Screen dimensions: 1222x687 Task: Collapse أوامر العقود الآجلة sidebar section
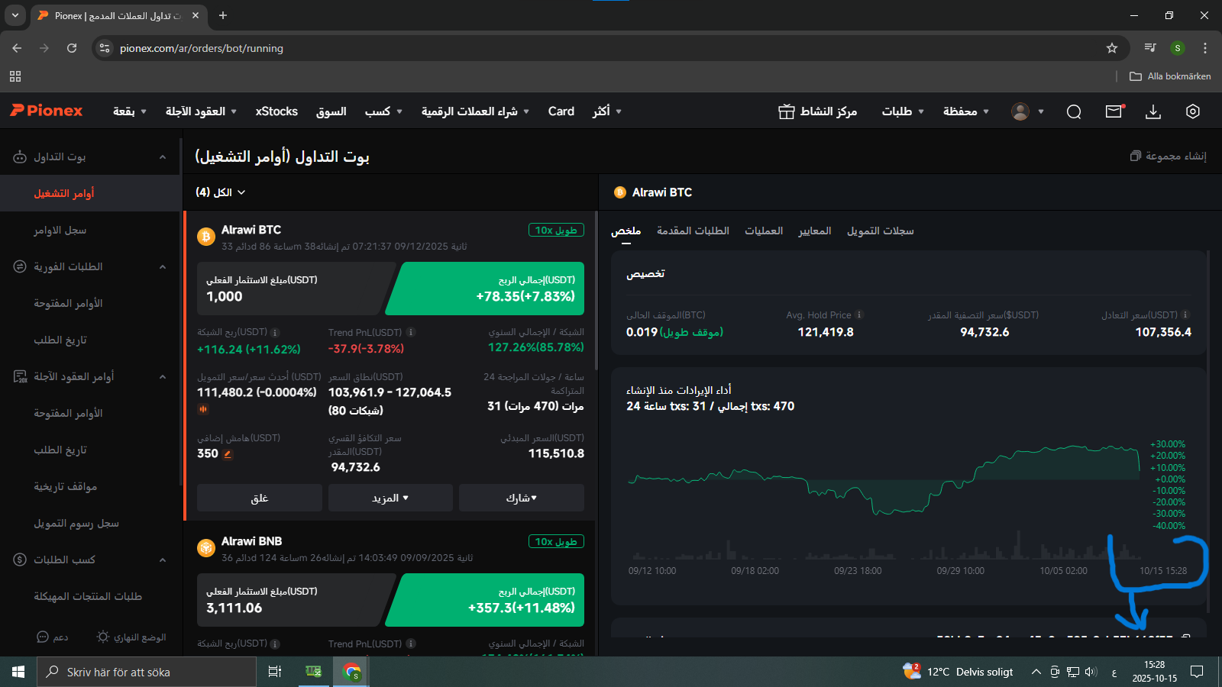pos(163,377)
